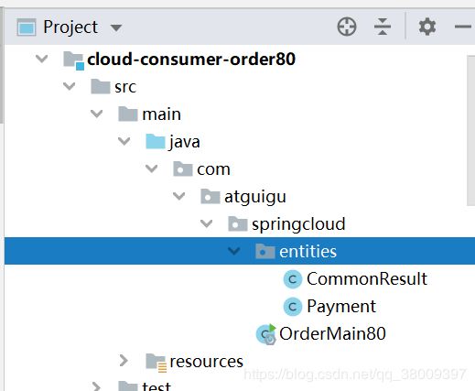Collapse the cloud-consumer-order80 root node

coord(42,59)
